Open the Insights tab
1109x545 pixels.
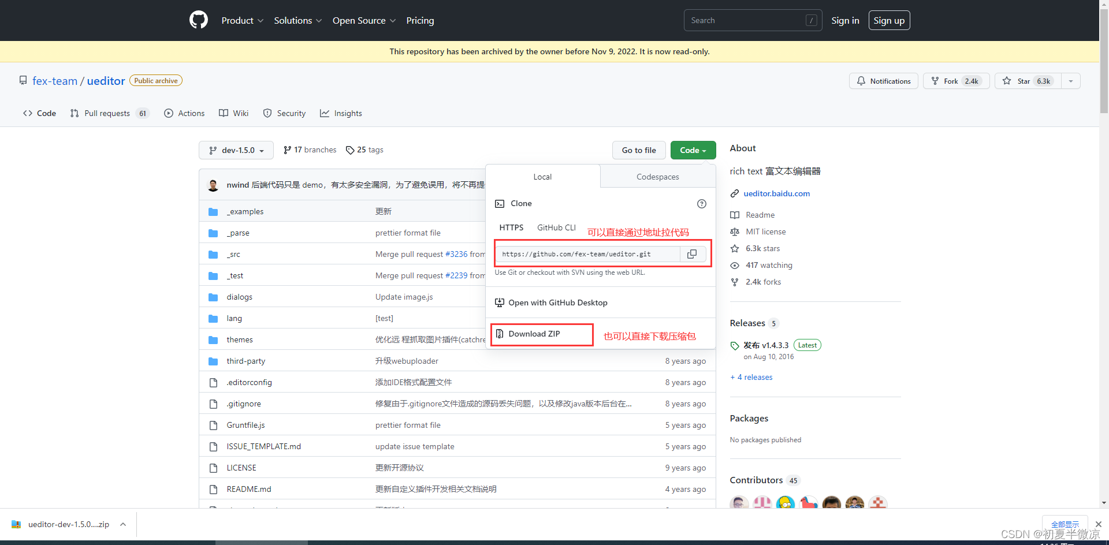tap(341, 113)
